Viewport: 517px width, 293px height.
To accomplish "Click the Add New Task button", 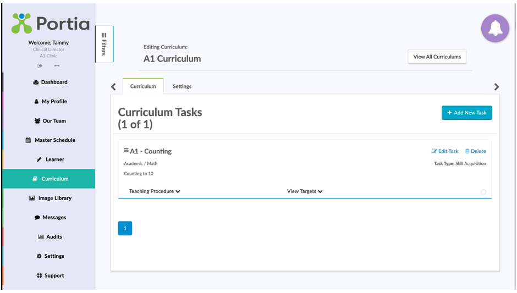I will (x=466, y=113).
